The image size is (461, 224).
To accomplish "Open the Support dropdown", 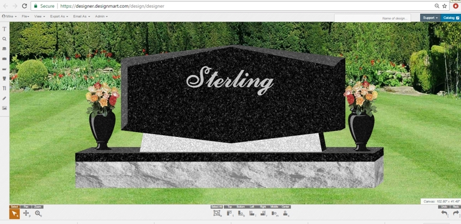I will pyautogui.click(x=430, y=18).
